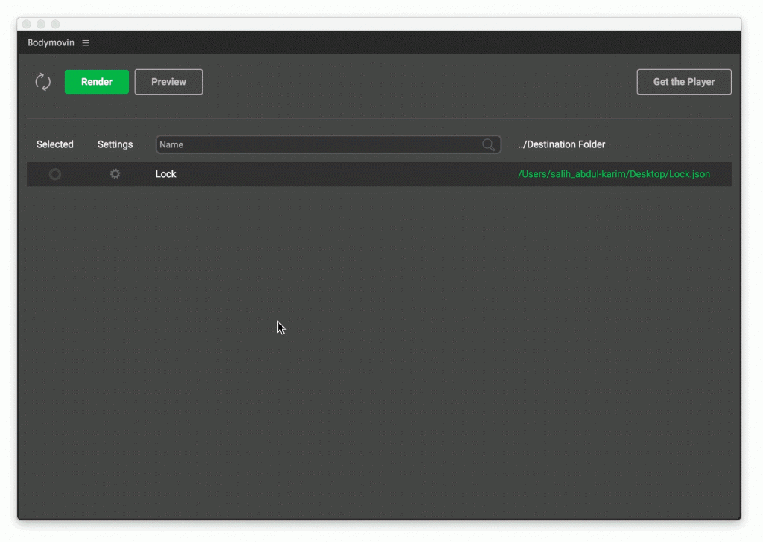
Task: Refresh the compositions list with the circular arrows icon
Action: point(42,82)
